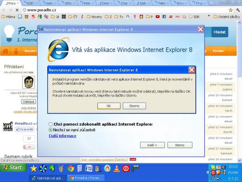This screenshot has width=242, height=182.
Task: Select 'Poradna | Porad...' taskbar button
Action: point(86,178)
